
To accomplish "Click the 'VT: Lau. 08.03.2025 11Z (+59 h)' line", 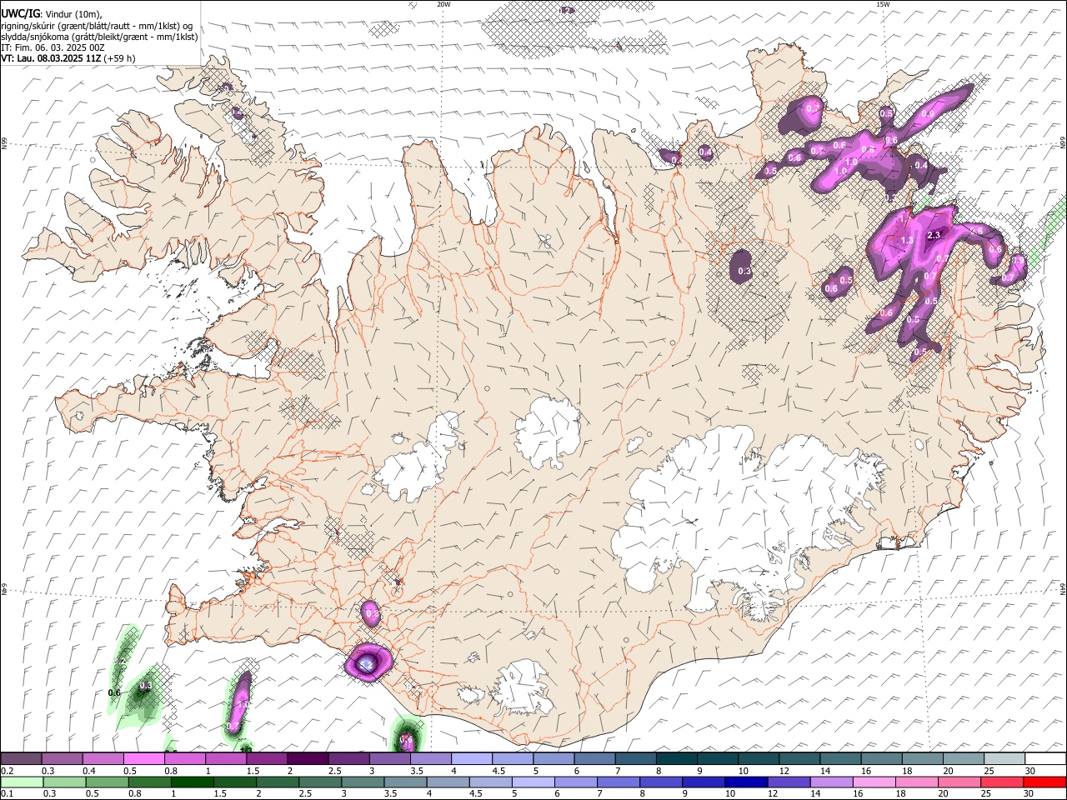I will pyautogui.click(x=68, y=58).
